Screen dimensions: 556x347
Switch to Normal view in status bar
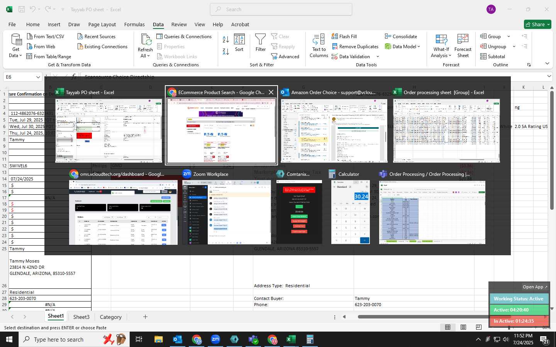tap(448, 327)
